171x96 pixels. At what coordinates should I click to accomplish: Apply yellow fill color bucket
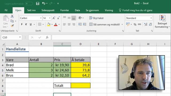coord(49,24)
